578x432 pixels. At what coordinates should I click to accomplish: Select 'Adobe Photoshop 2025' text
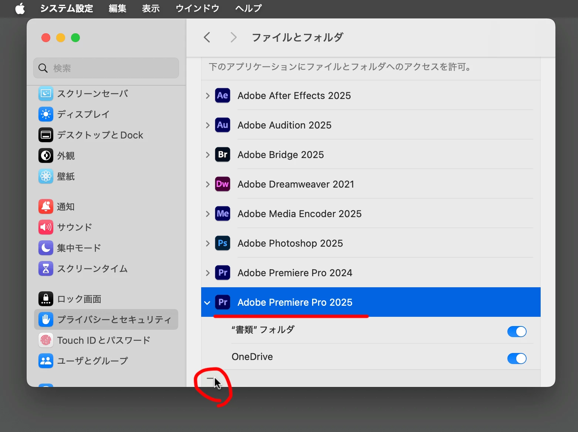tap(290, 243)
